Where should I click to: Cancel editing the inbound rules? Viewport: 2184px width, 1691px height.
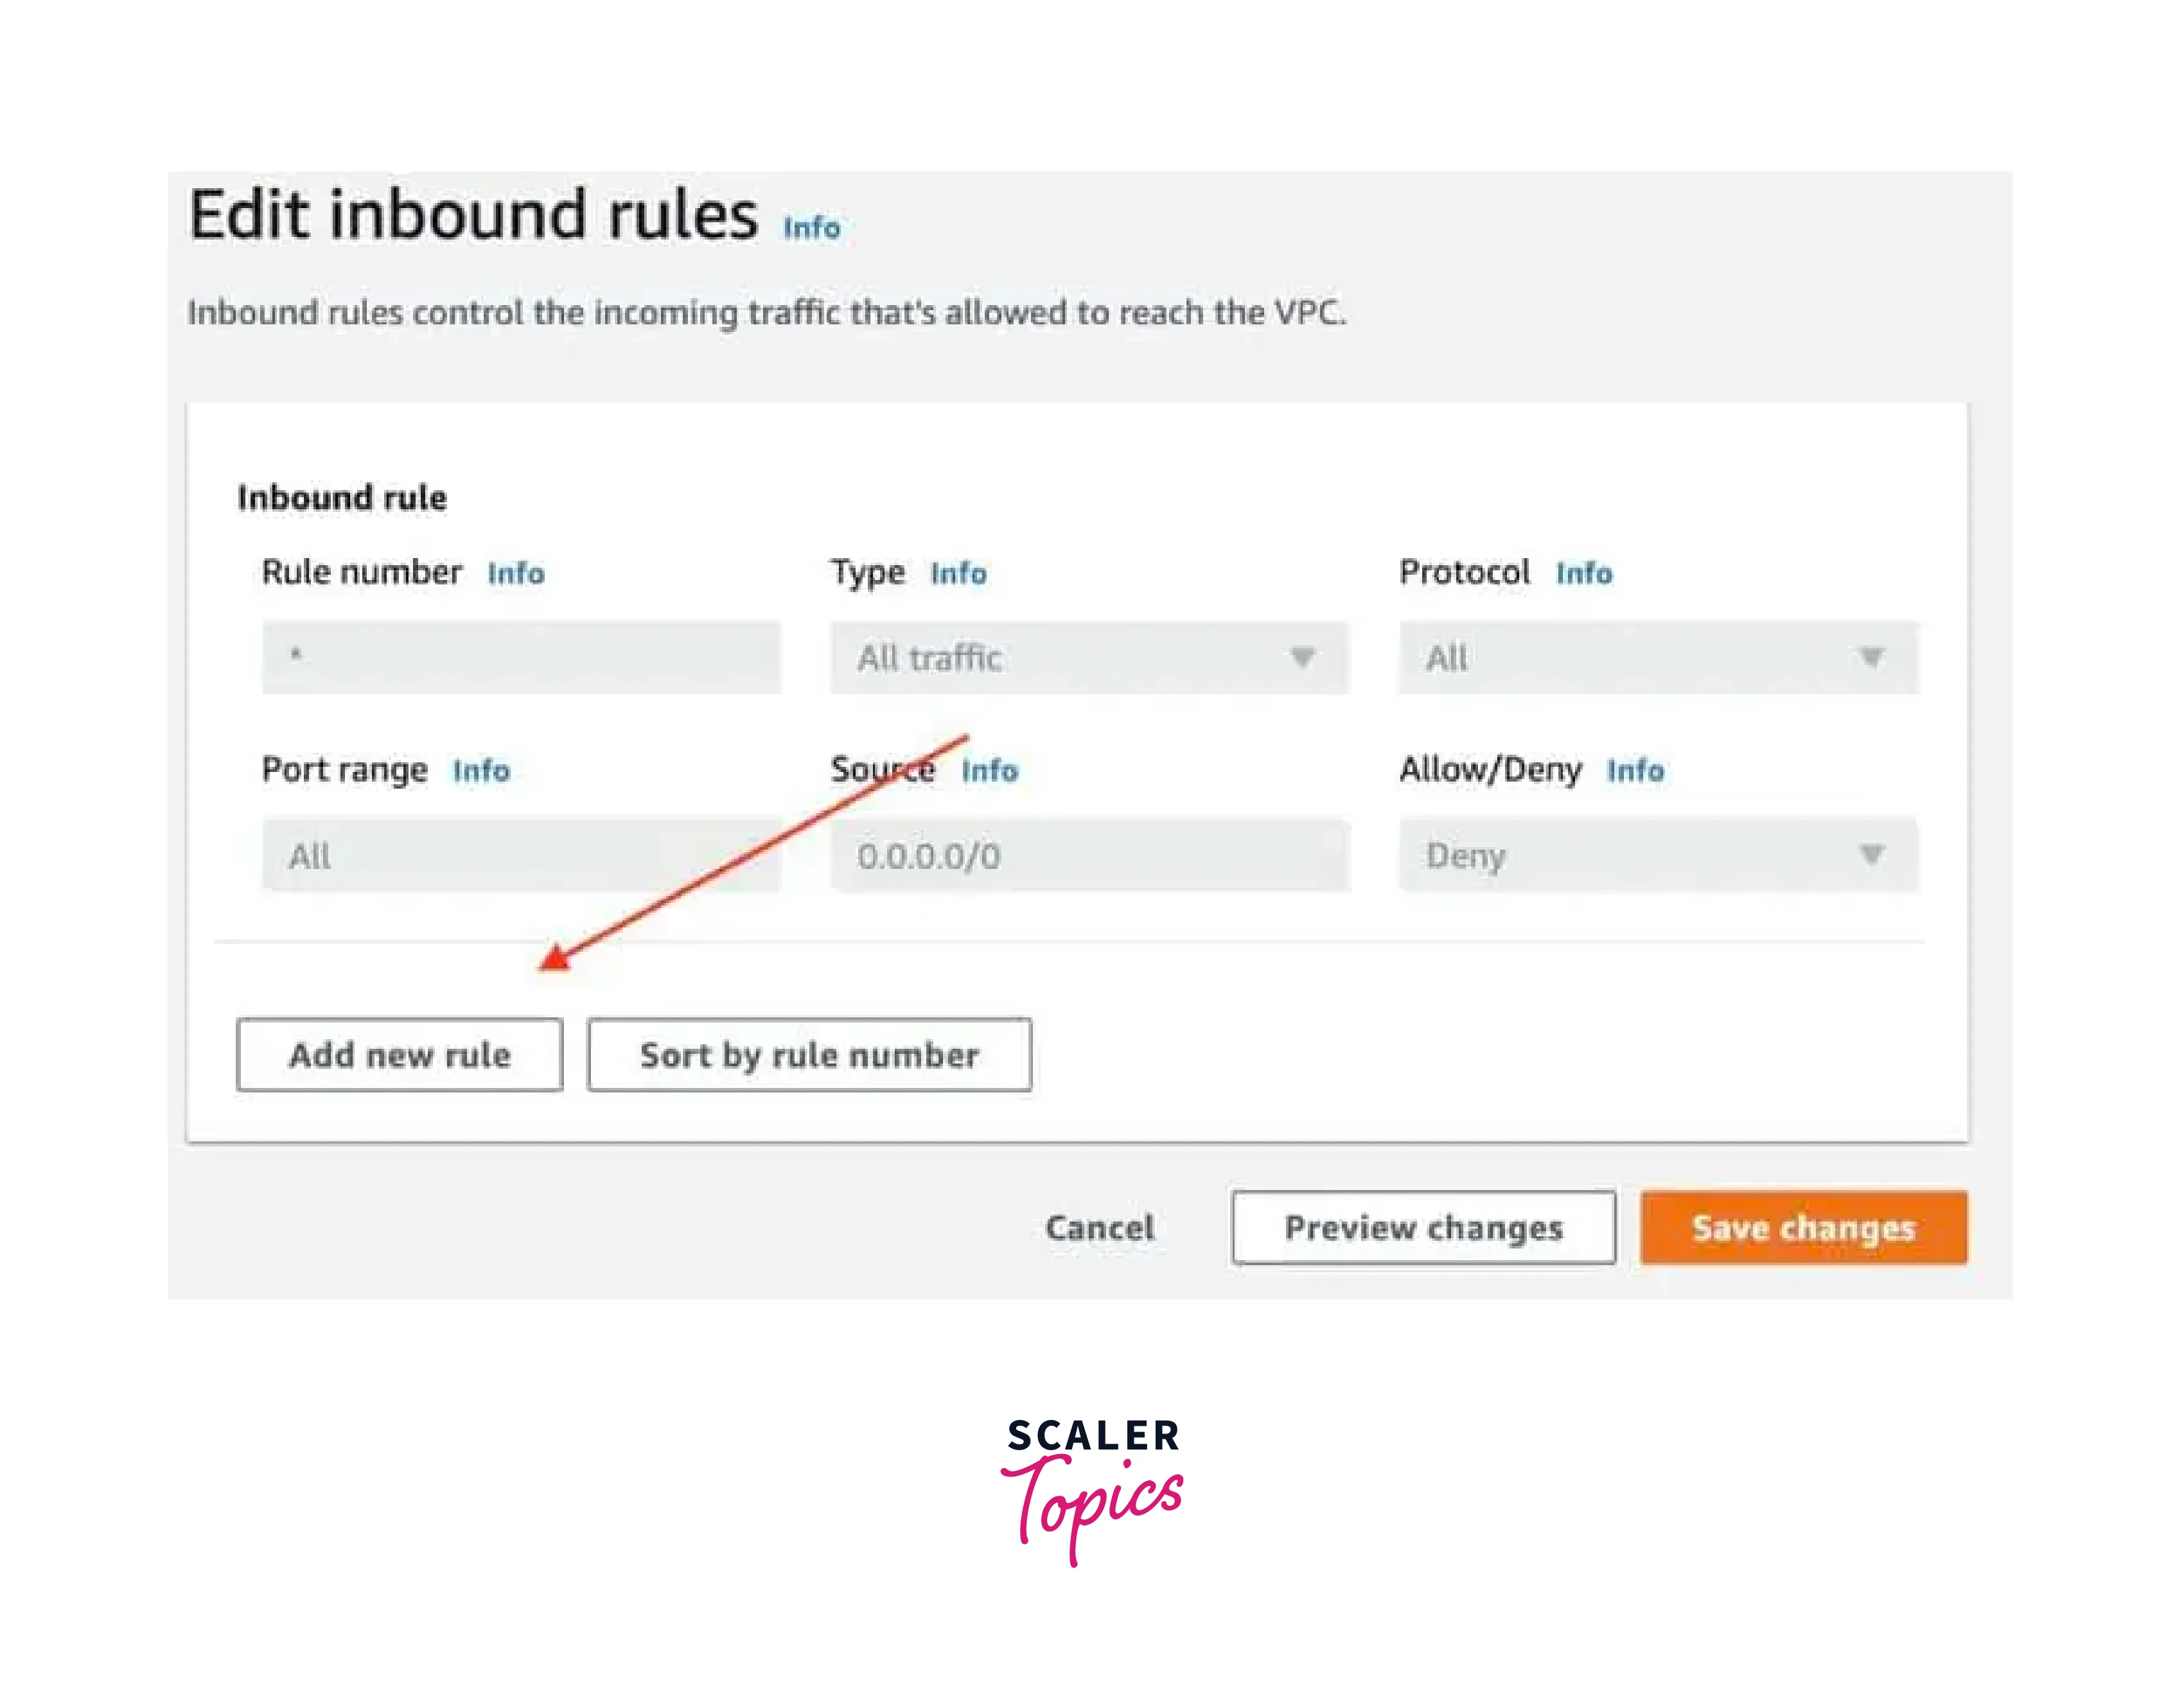[1099, 1227]
